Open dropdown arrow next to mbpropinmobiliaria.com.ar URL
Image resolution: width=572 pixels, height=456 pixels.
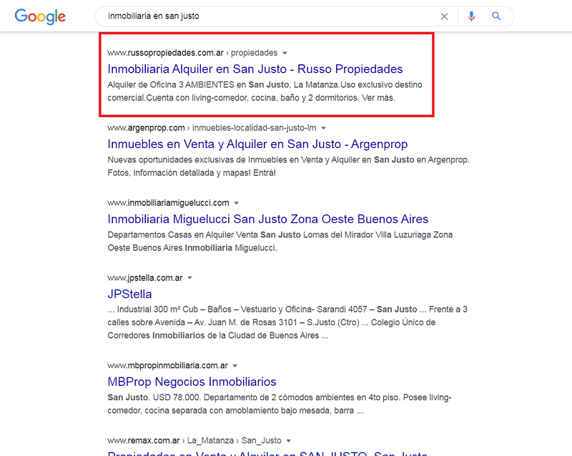coord(235,366)
